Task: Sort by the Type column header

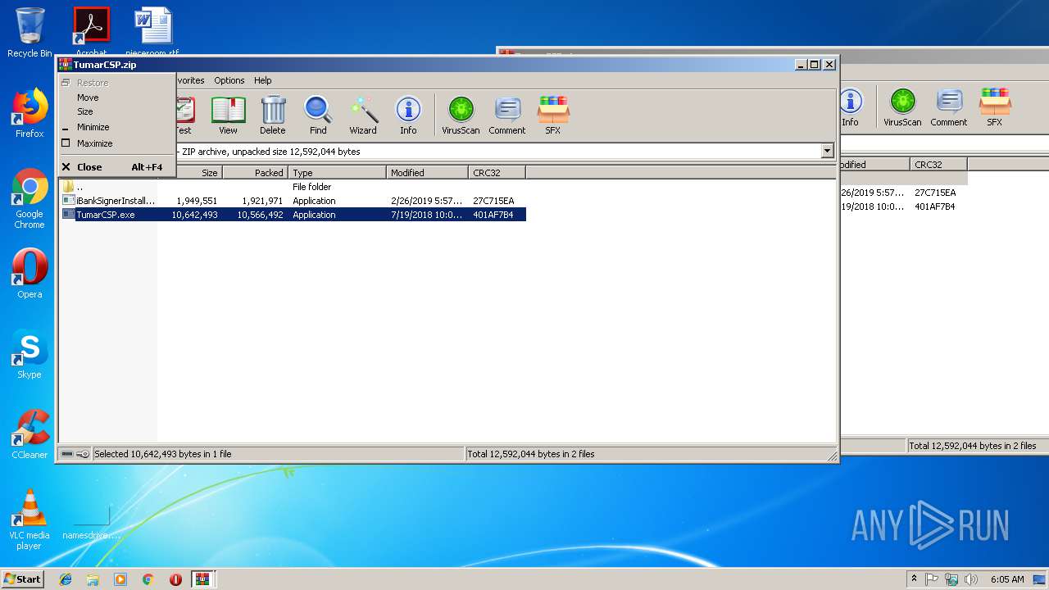Action: click(x=337, y=172)
